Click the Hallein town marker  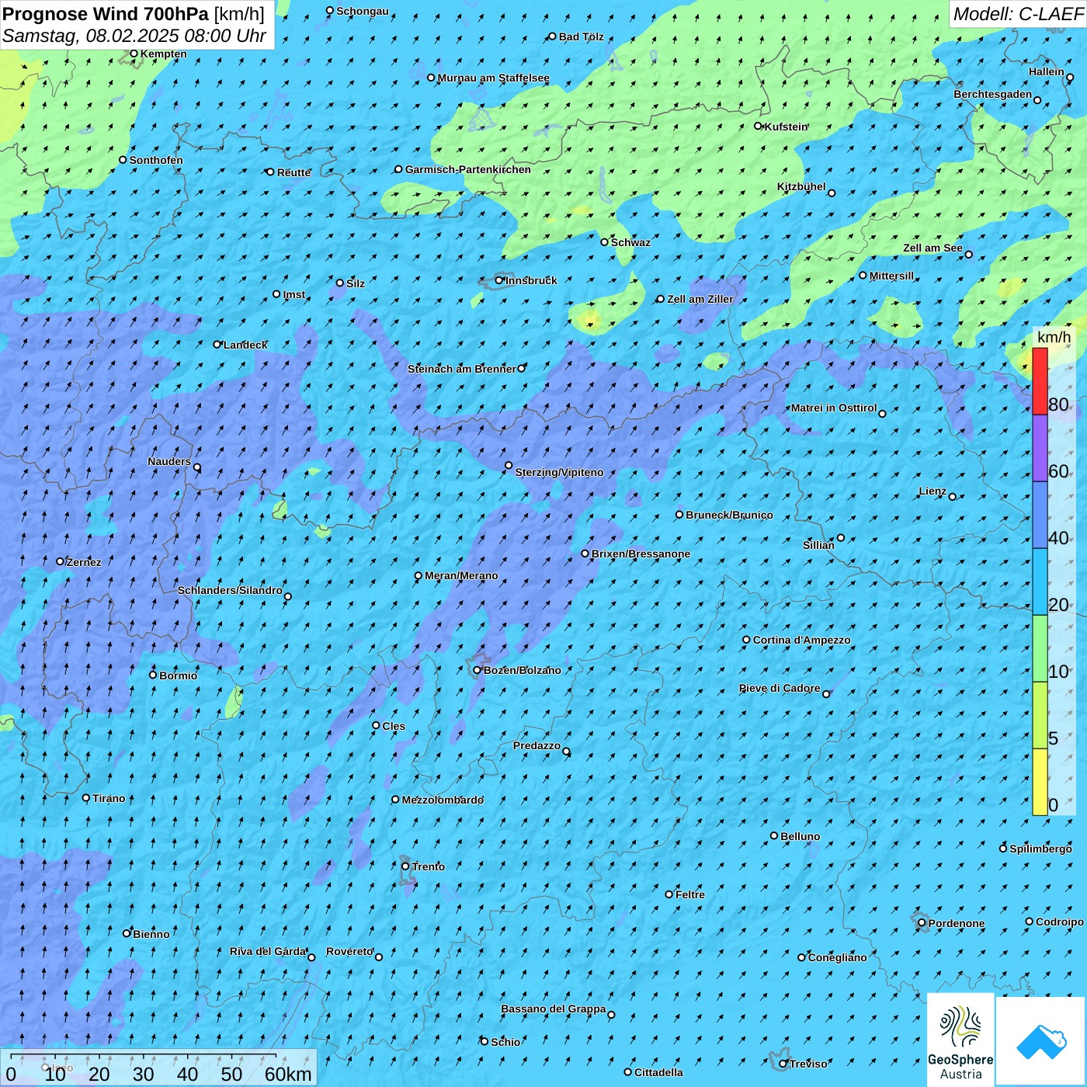(x=1070, y=78)
